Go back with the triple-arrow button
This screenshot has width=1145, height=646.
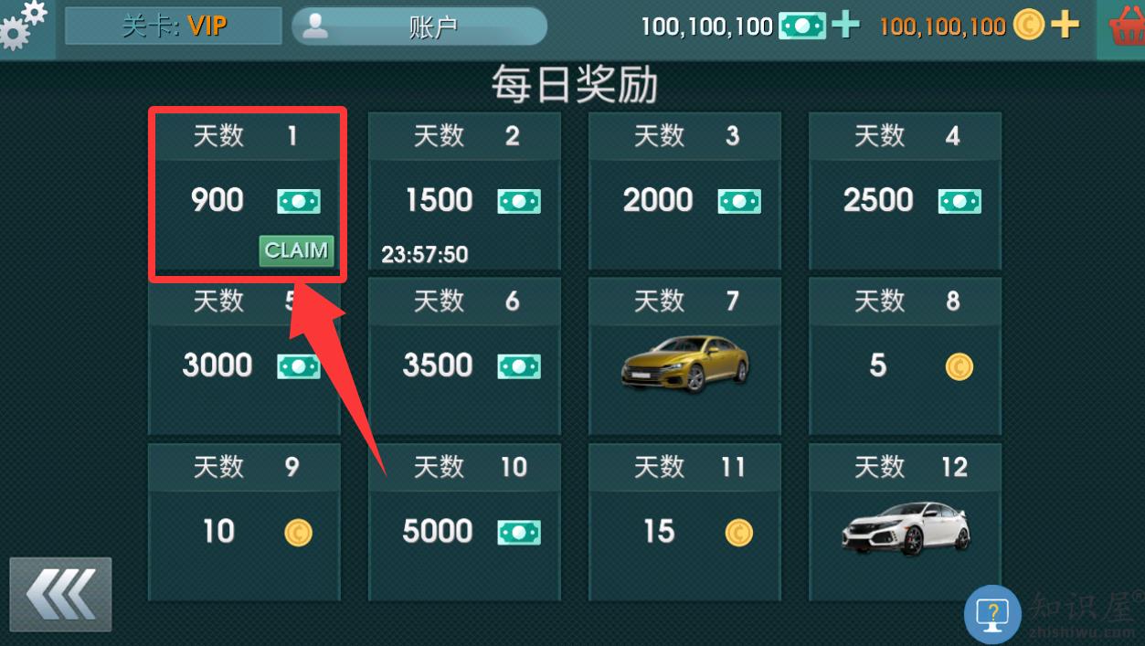(60, 594)
